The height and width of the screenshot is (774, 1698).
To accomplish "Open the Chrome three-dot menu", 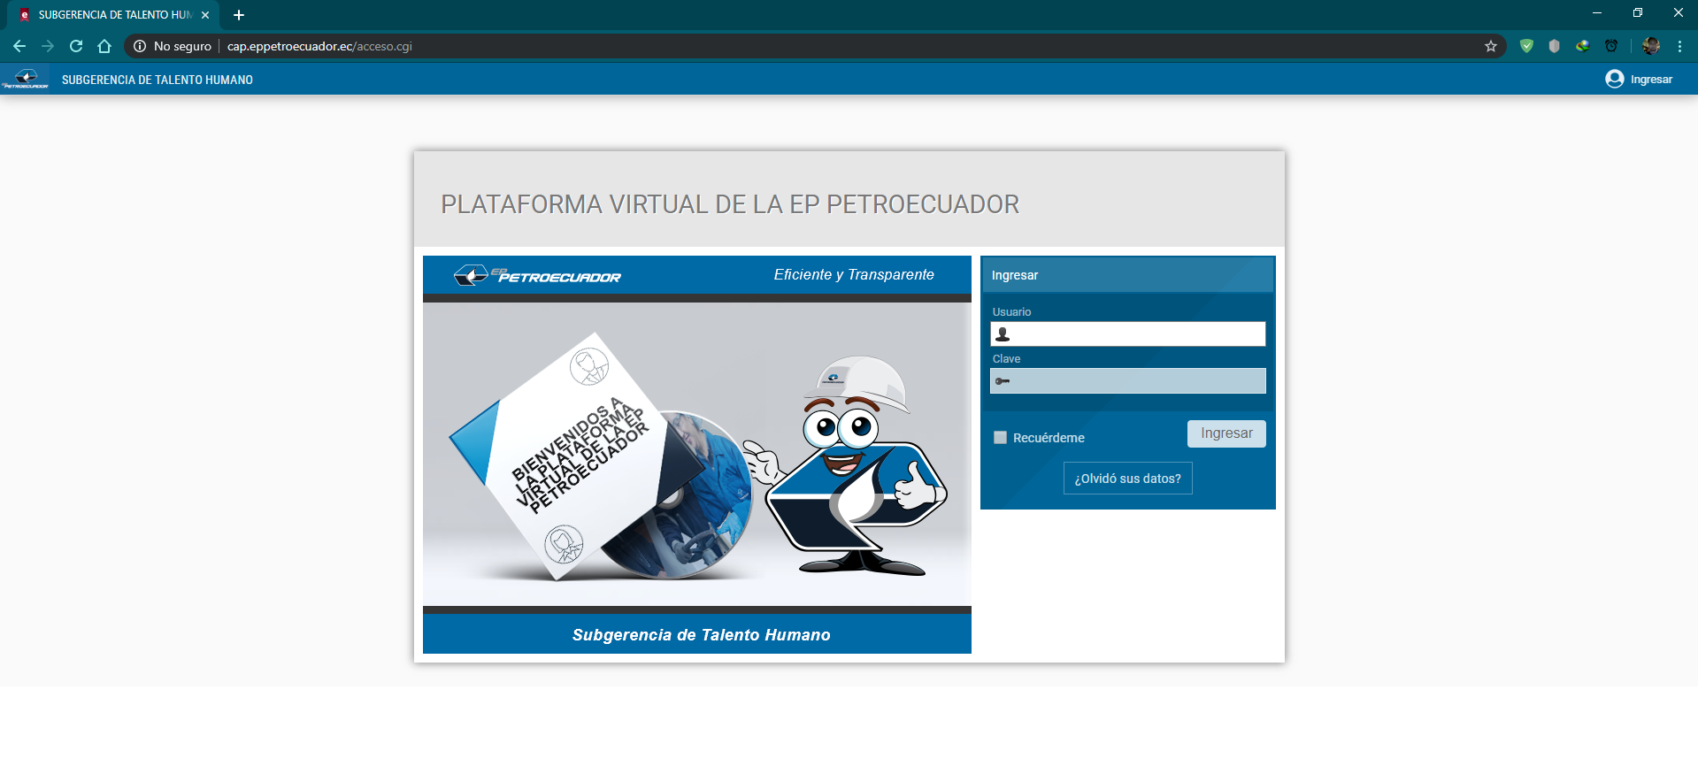I will (1679, 46).
